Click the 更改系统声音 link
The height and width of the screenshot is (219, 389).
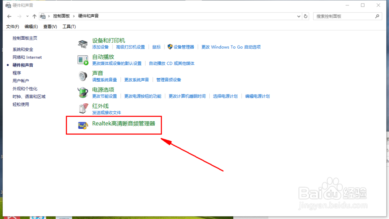click(x=137, y=80)
